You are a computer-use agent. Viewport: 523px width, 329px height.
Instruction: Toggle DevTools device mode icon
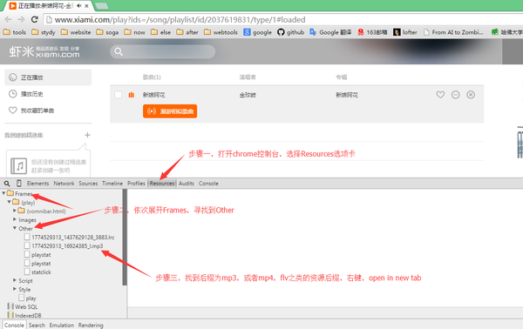click(x=19, y=183)
